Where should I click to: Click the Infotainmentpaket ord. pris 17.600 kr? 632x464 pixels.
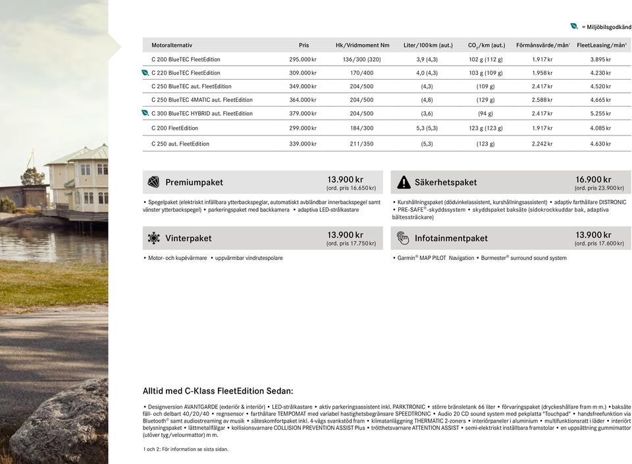coord(599,244)
